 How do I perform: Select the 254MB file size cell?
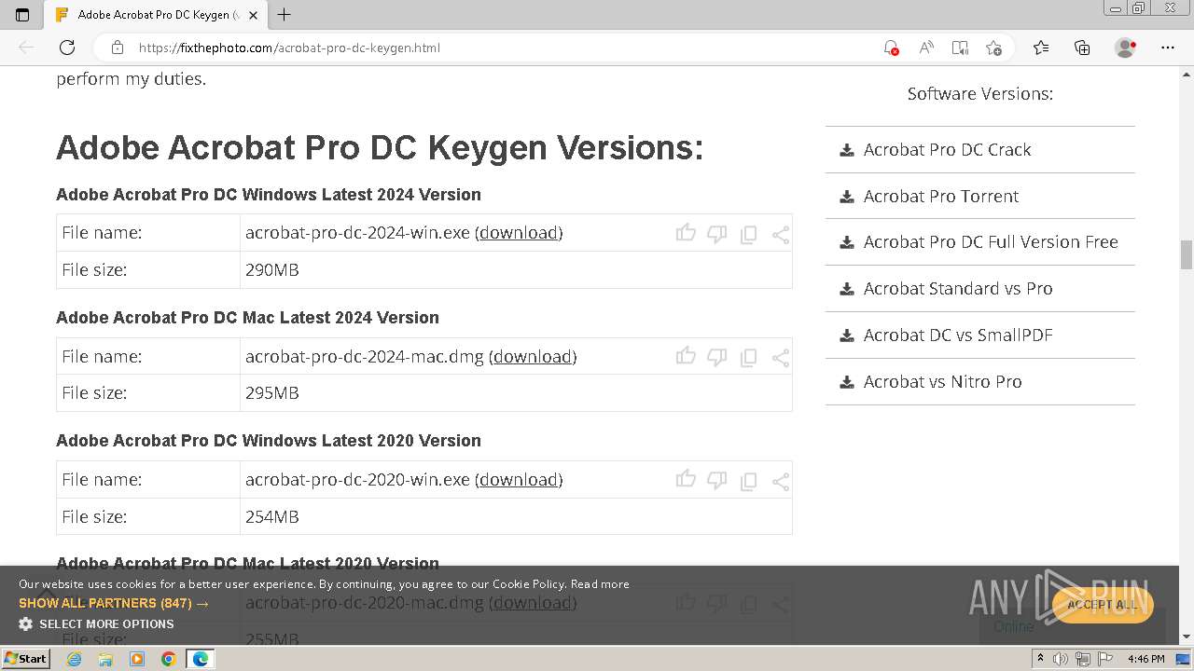(x=516, y=516)
